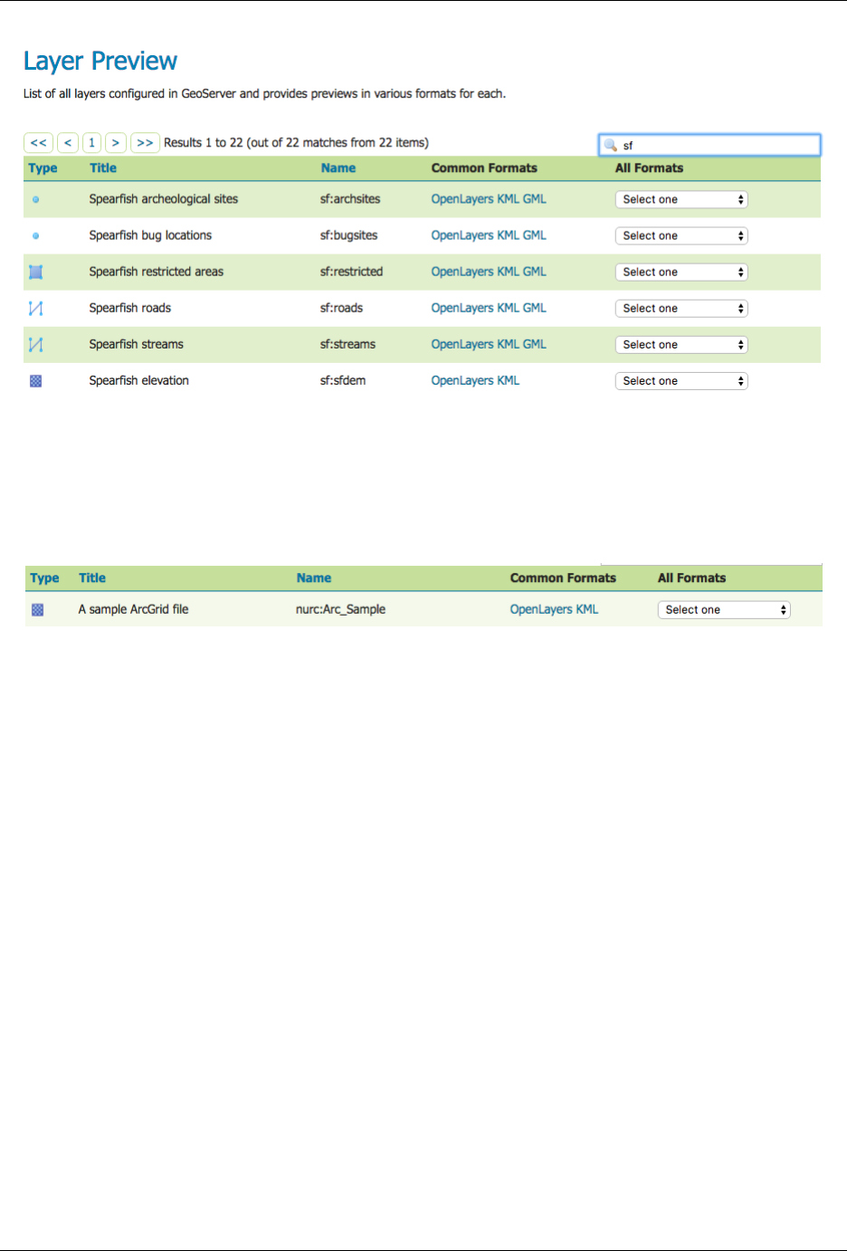This screenshot has width=847, height=1251.
Task: Sort top table by Type column
Action: pos(43,168)
